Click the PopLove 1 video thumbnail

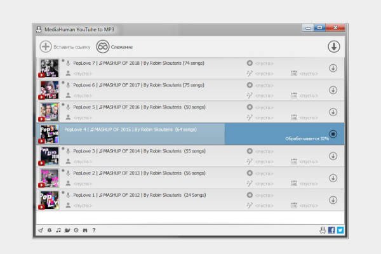[50, 200]
